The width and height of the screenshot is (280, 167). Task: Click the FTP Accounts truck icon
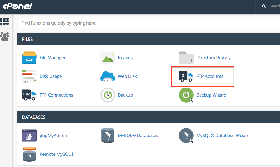(x=186, y=76)
